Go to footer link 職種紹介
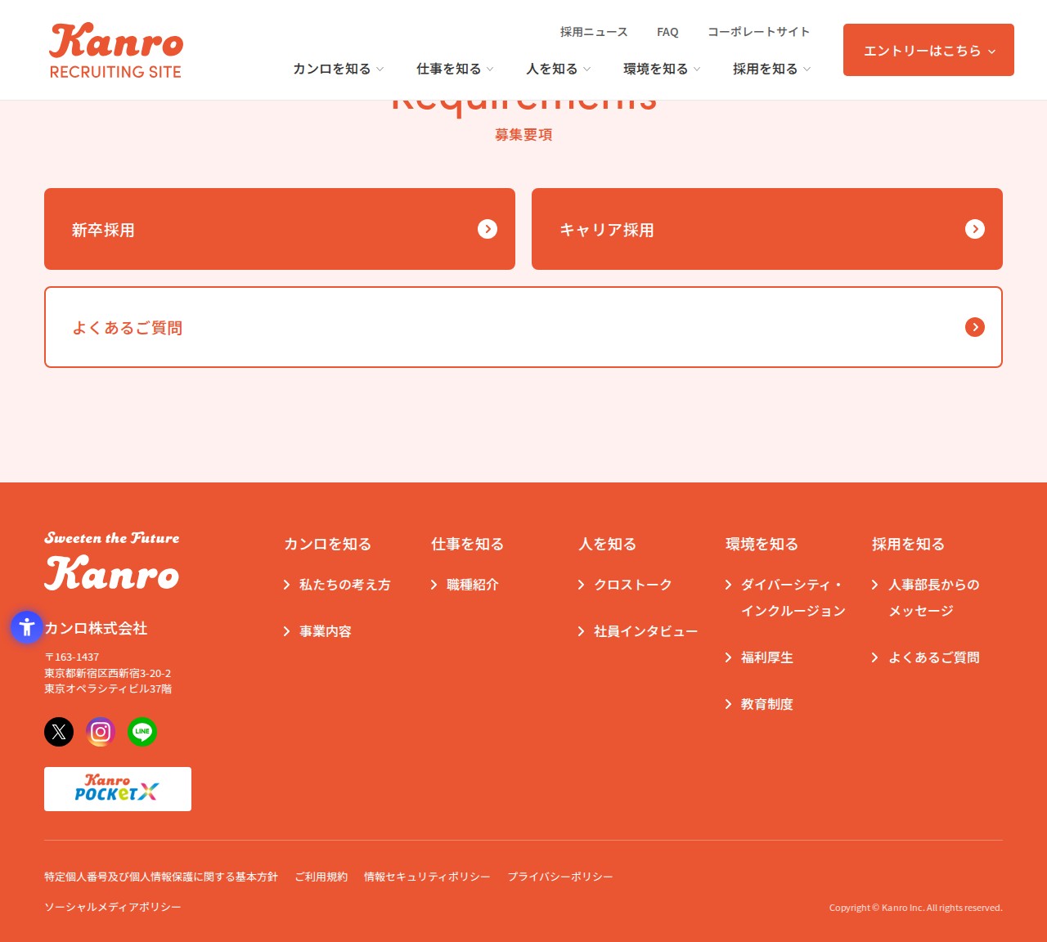The height and width of the screenshot is (942, 1047). coord(465,585)
